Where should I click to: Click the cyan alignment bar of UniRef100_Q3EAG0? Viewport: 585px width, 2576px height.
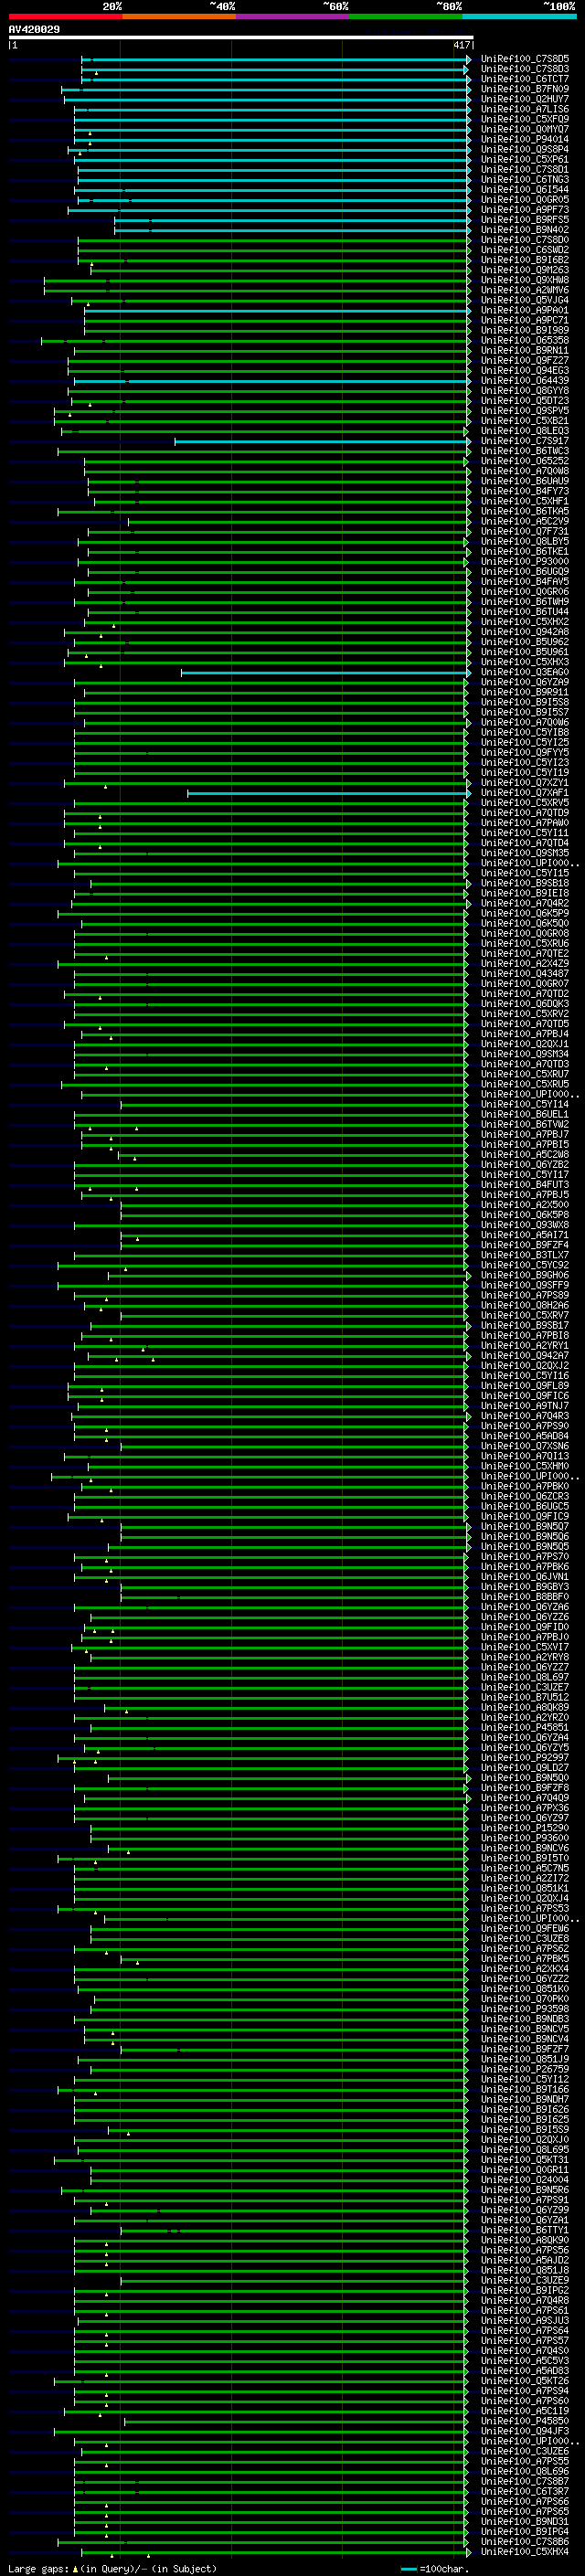click(x=325, y=672)
